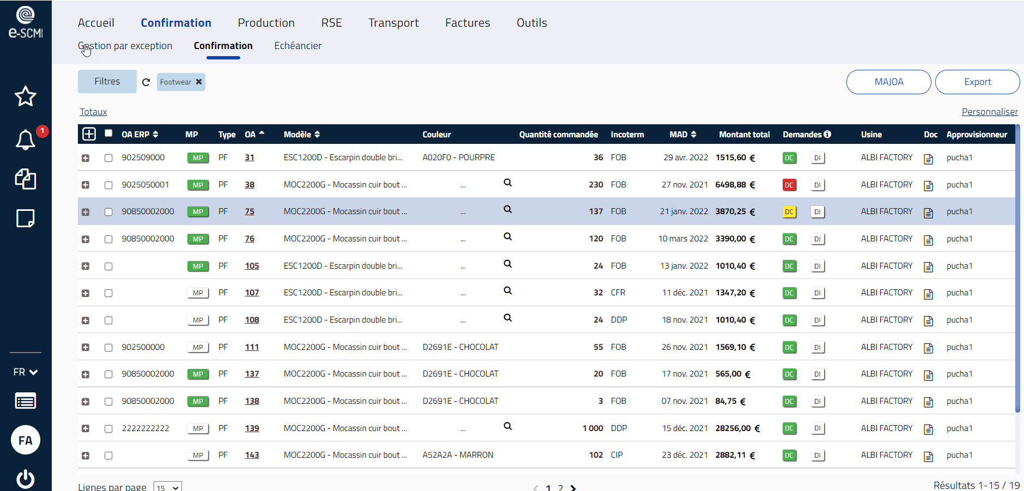
Task: Open the Transport menu
Action: (393, 23)
